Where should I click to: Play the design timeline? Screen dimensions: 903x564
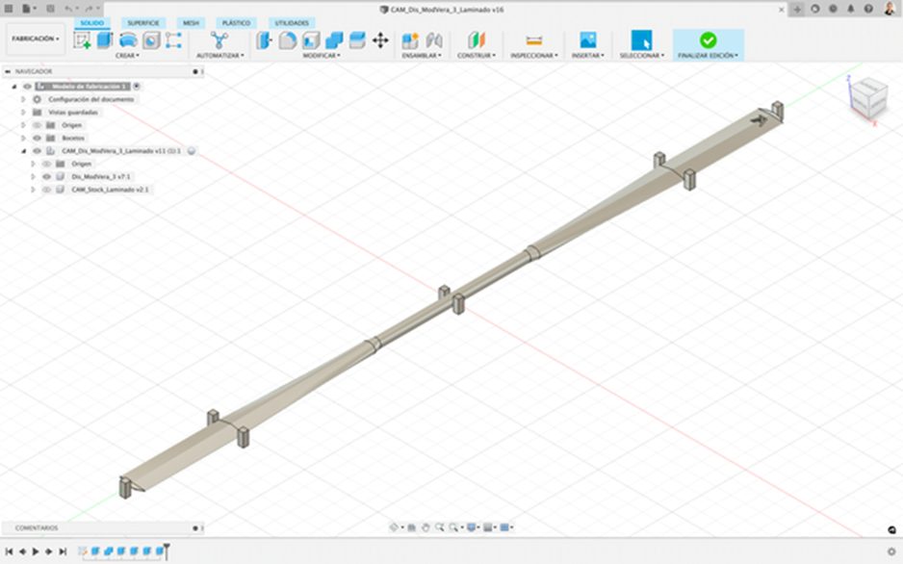(36, 551)
